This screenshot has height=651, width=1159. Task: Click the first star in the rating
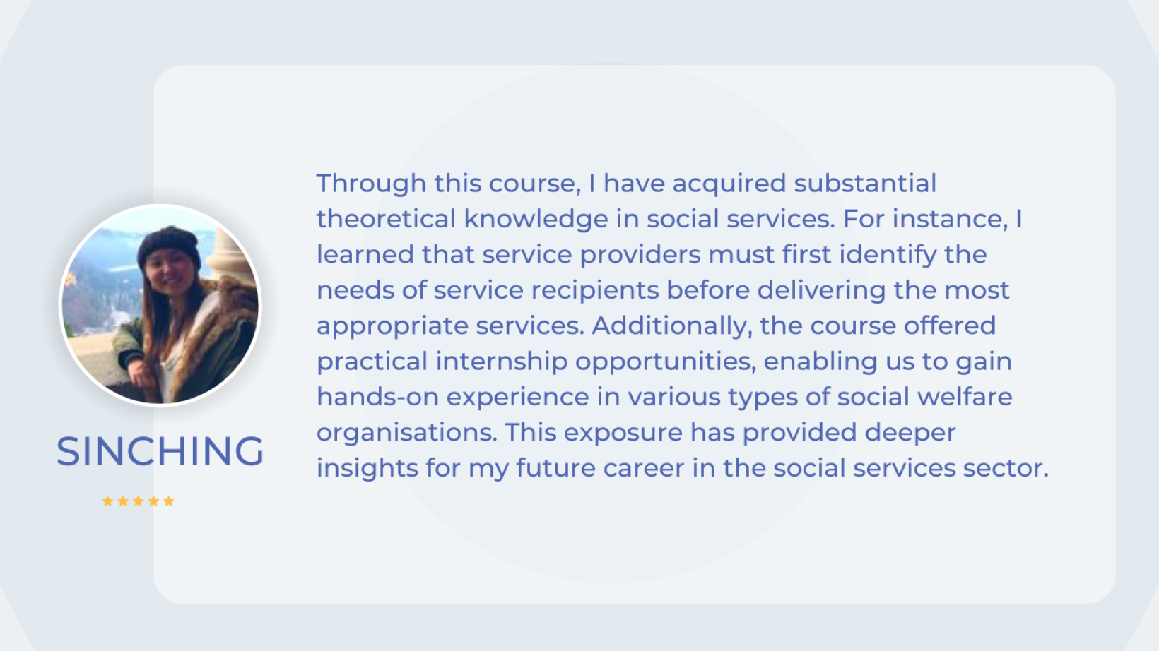click(x=107, y=501)
